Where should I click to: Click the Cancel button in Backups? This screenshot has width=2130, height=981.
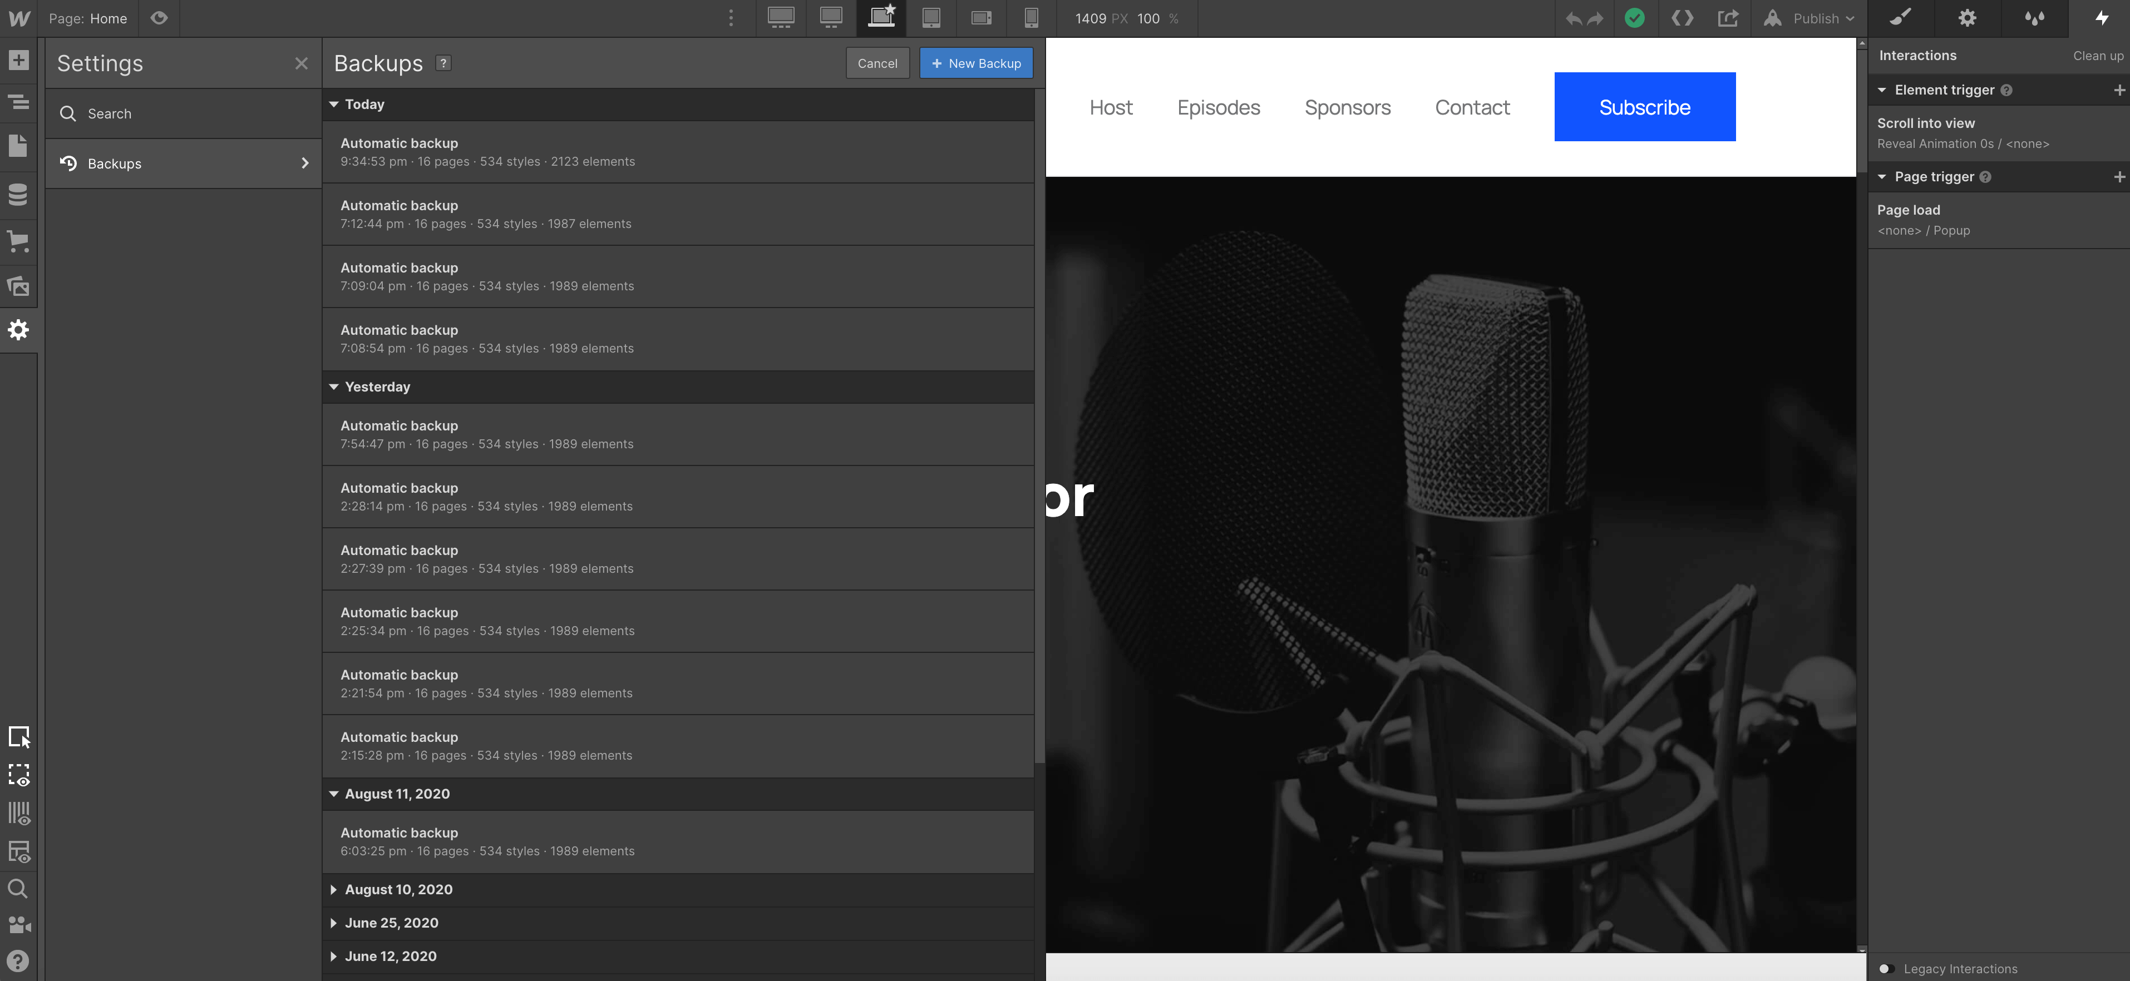[877, 63]
